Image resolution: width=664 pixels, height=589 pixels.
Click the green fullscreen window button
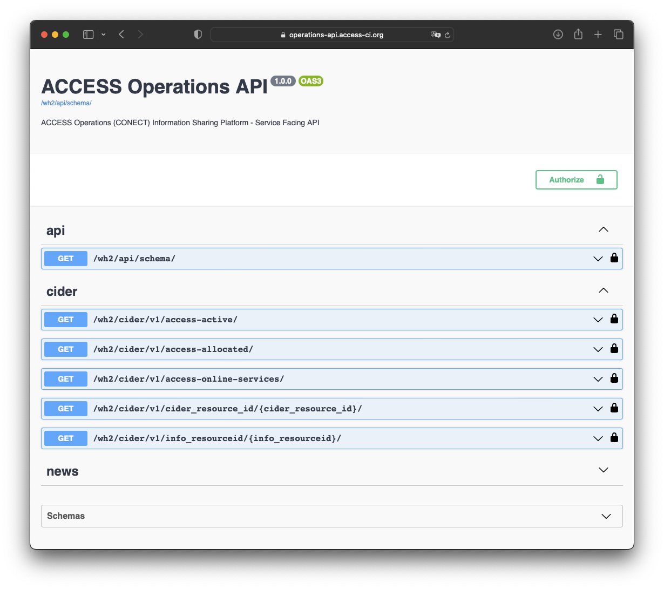(x=66, y=35)
